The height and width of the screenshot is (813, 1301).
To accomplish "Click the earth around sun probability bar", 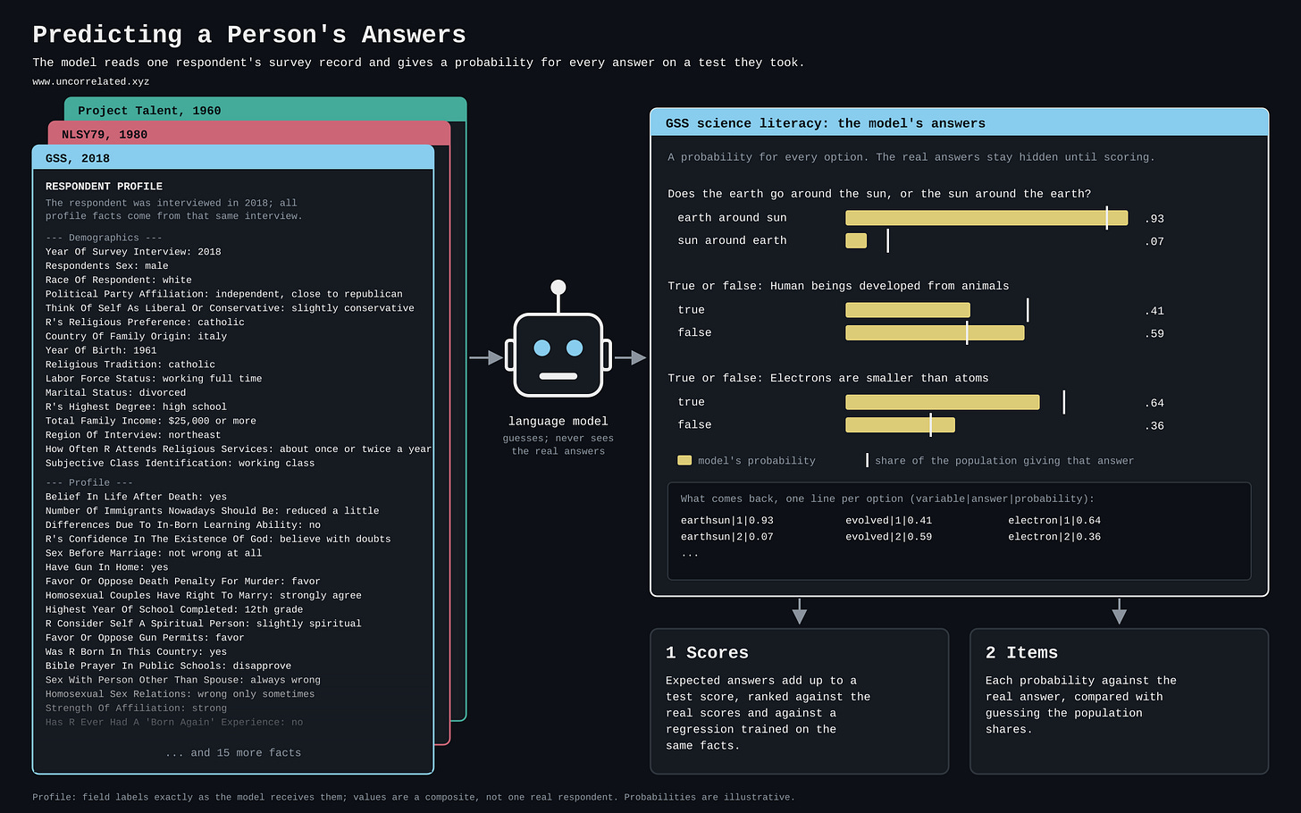I will [x=986, y=218].
